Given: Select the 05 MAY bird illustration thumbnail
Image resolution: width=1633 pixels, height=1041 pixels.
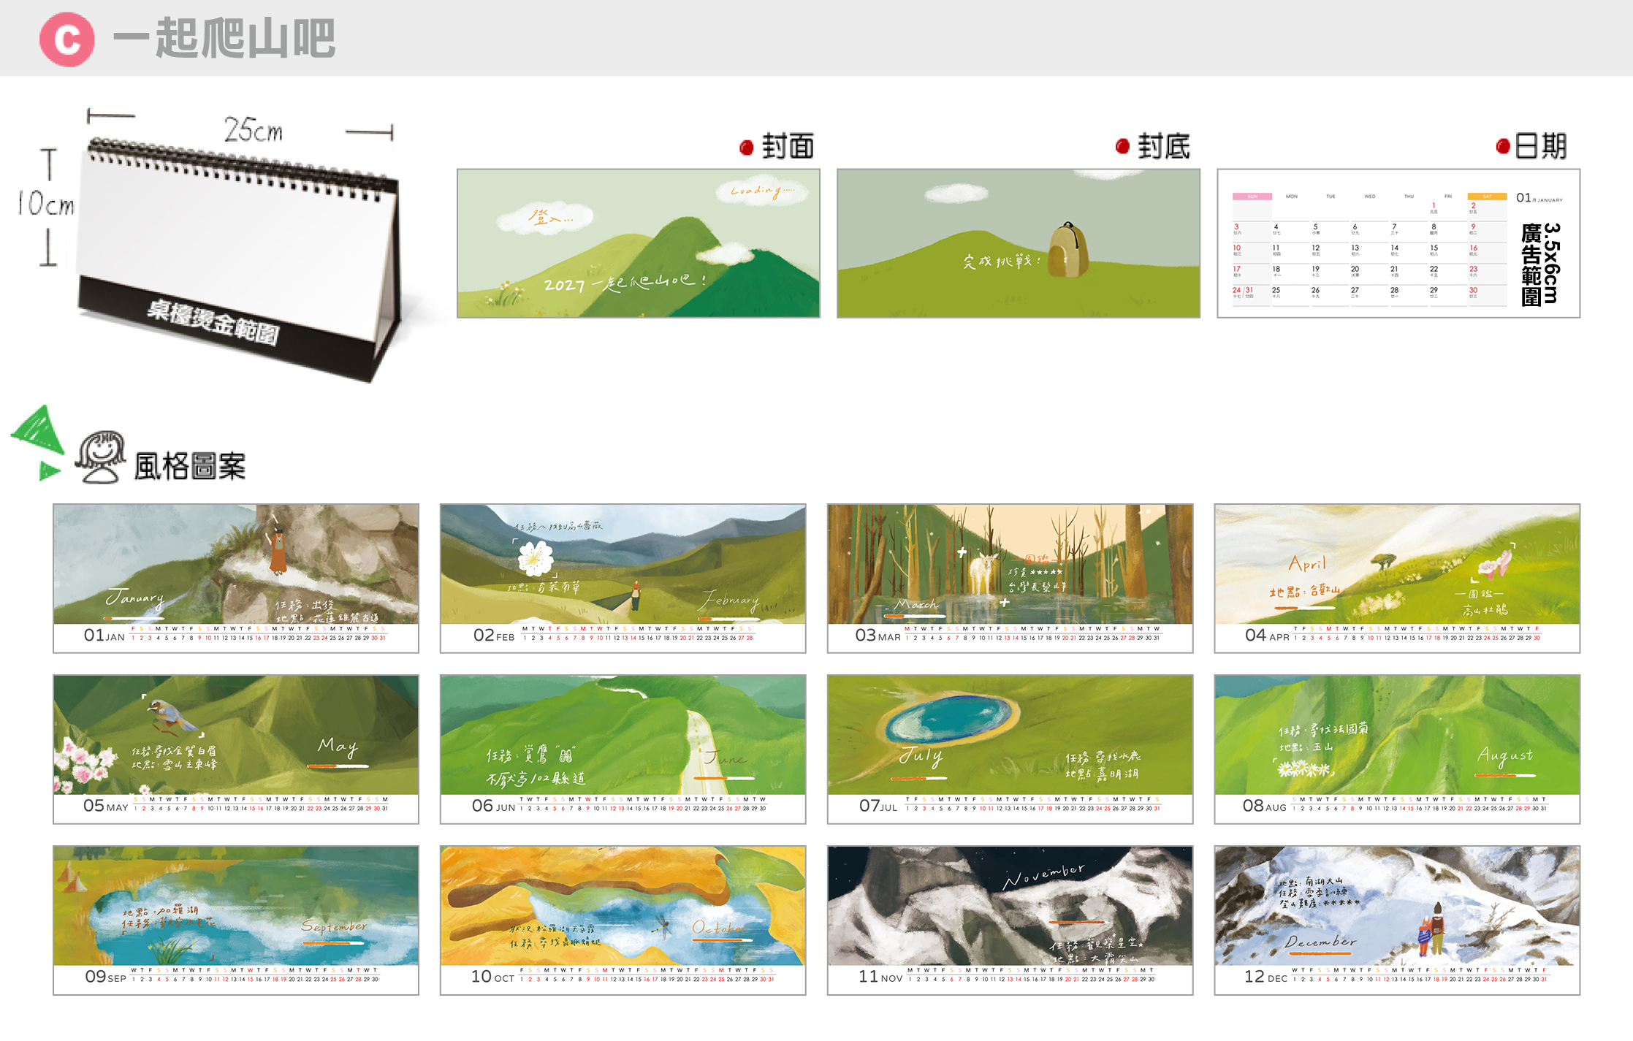Looking at the screenshot, I should pos(236,749).
